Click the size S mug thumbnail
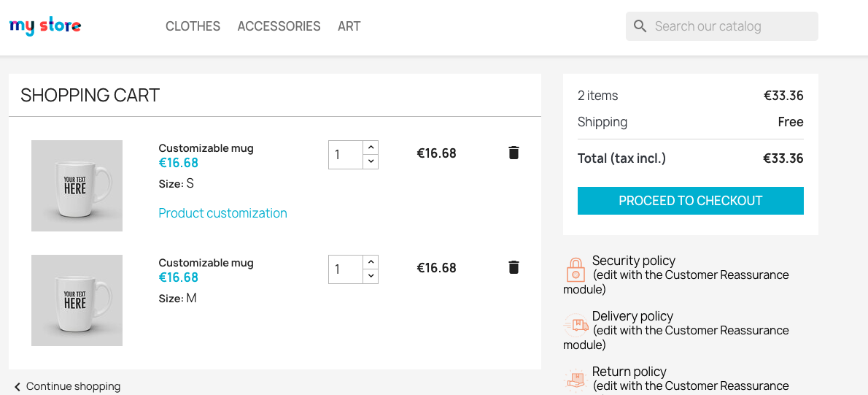 pyautogui.click(x=77, y=185)
